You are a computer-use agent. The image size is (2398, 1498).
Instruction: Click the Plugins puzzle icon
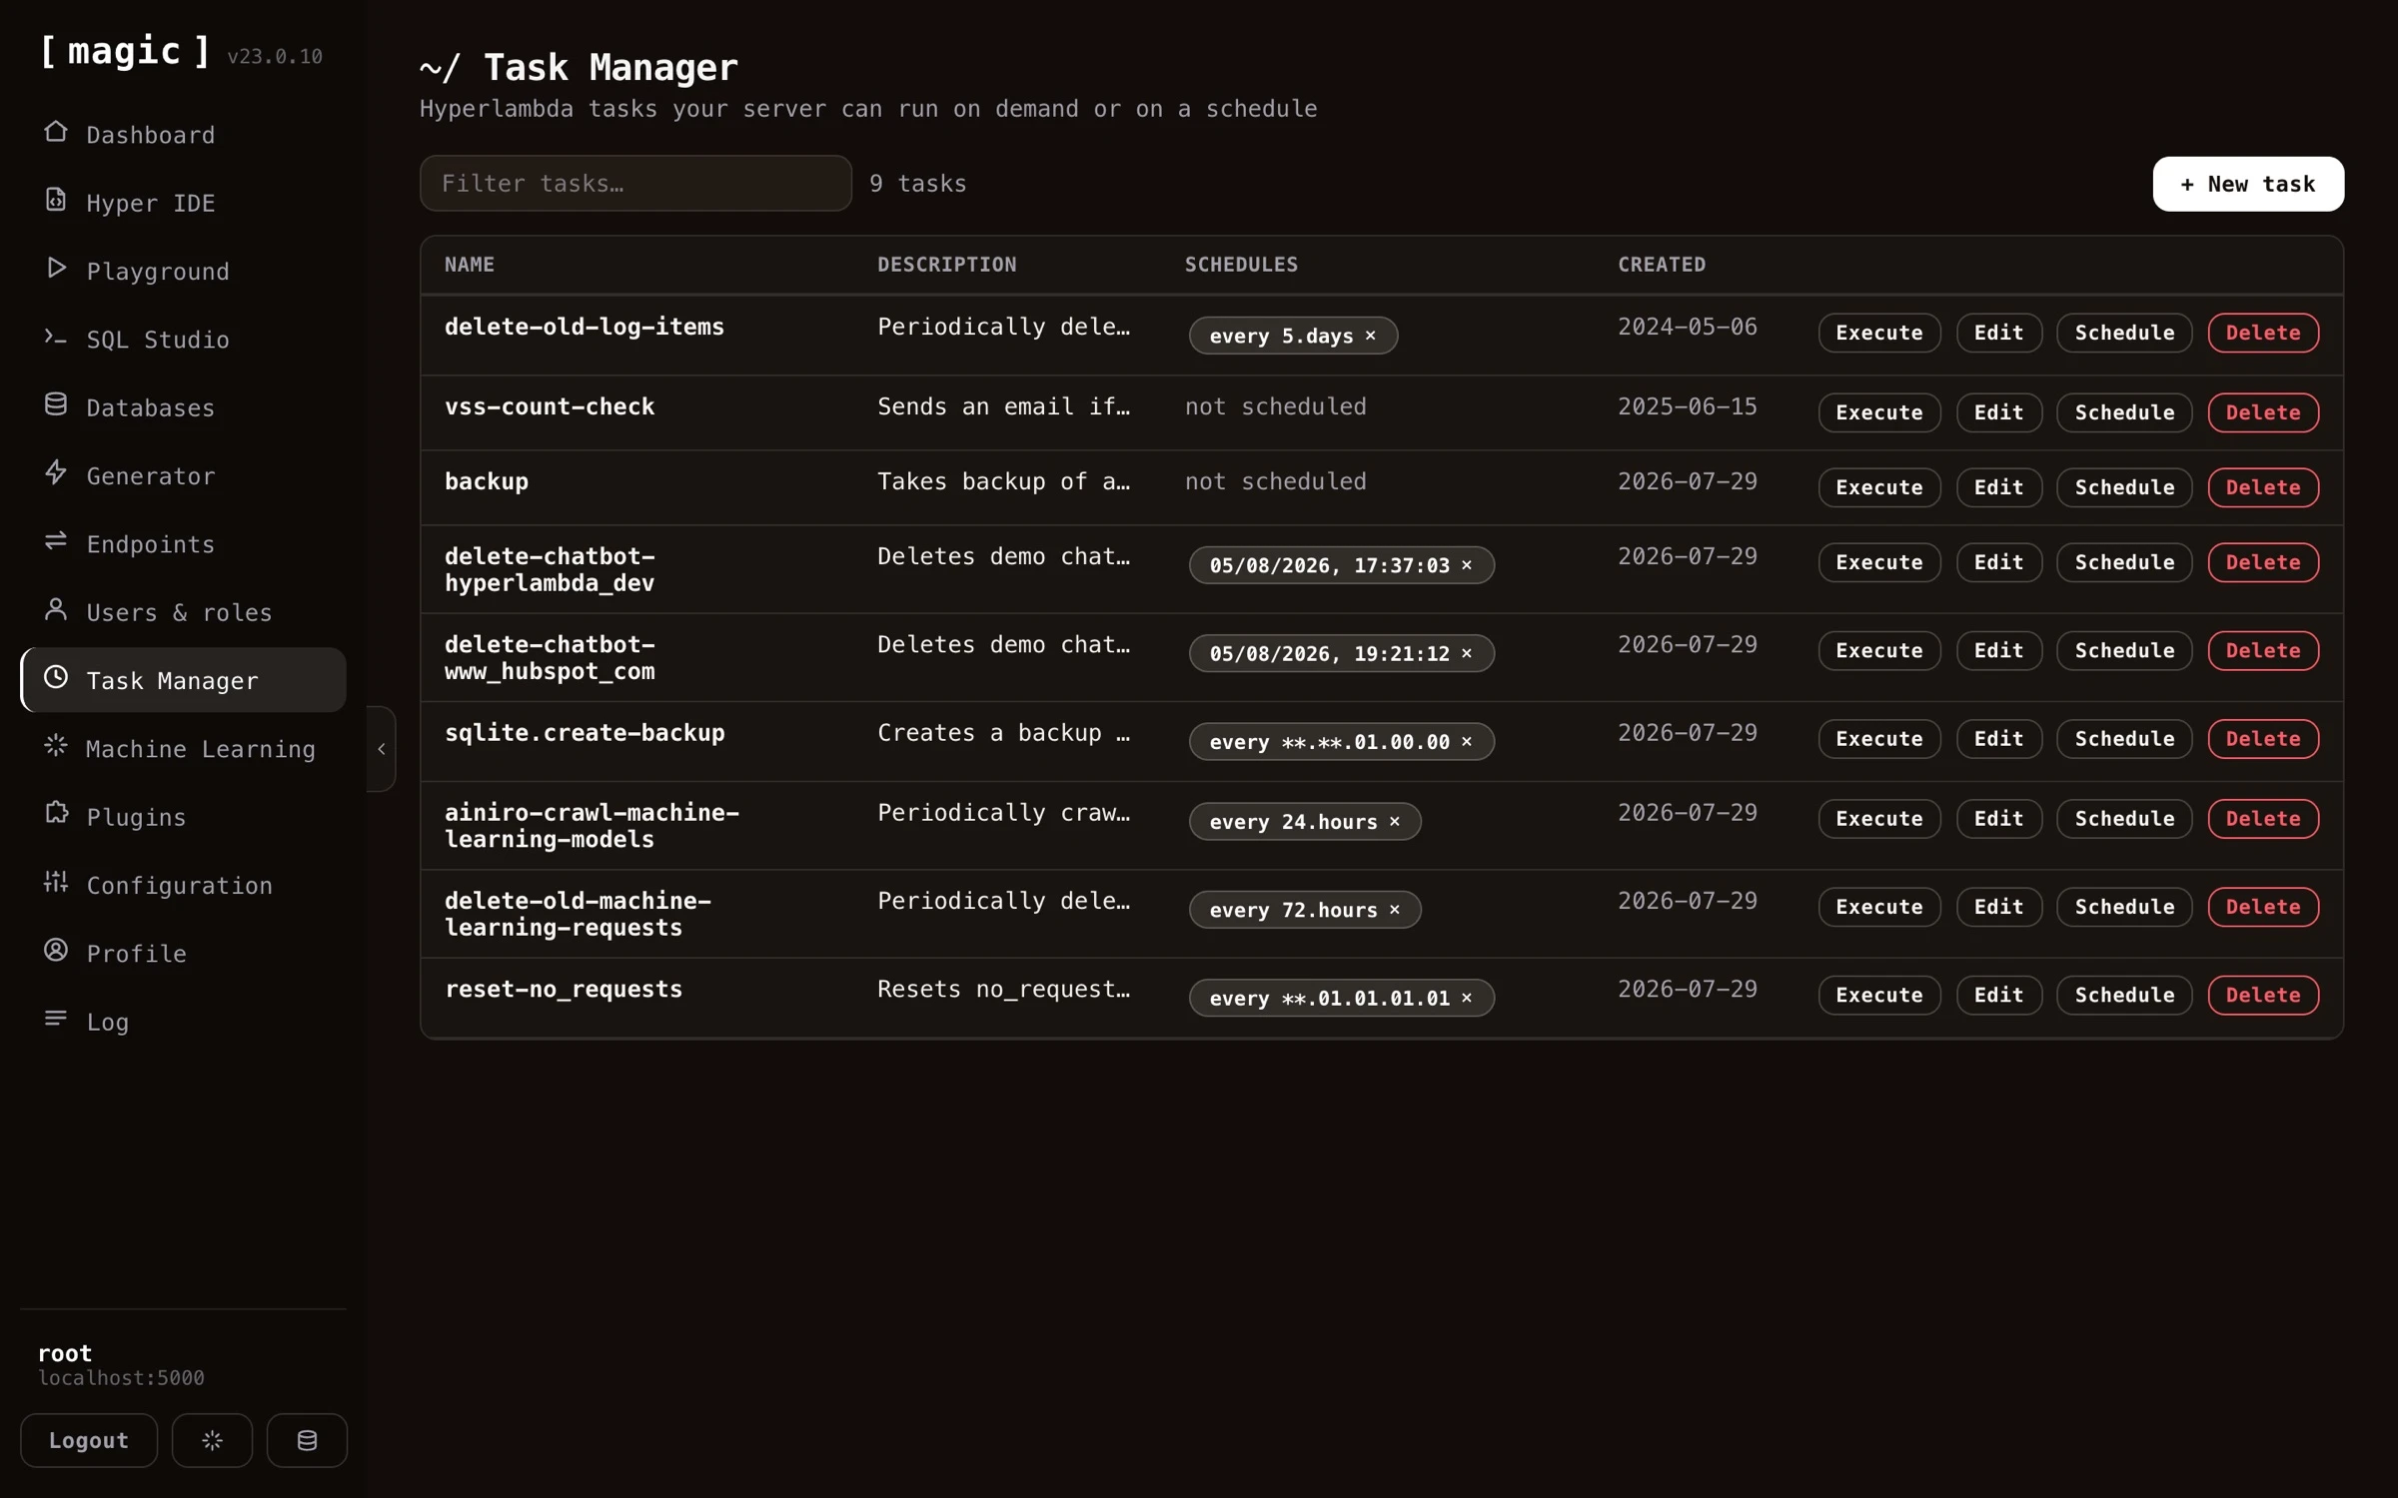pyautogui.click(x=56, y=814)
